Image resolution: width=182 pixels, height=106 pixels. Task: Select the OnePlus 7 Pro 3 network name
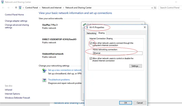coord(50,25)
